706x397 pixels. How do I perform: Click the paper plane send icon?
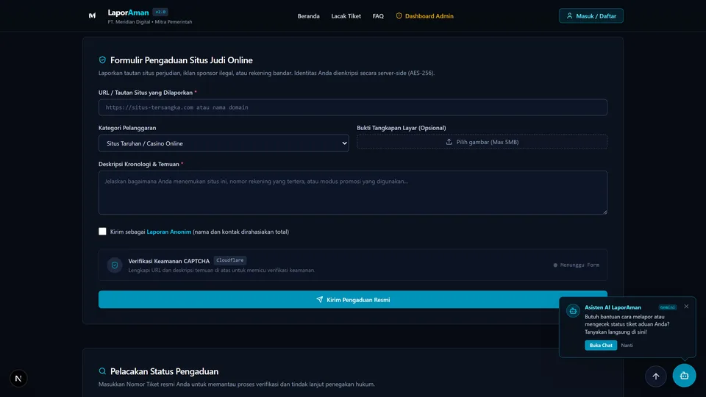click(319, 299)
